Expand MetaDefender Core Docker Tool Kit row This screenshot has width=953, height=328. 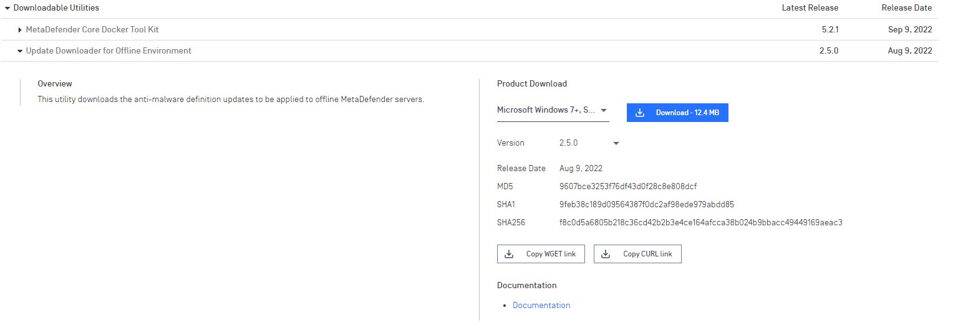click(x=20, y=30)
